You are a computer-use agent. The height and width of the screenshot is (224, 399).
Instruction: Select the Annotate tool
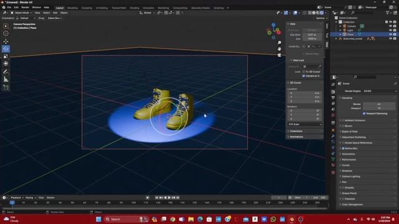(6, 72)
